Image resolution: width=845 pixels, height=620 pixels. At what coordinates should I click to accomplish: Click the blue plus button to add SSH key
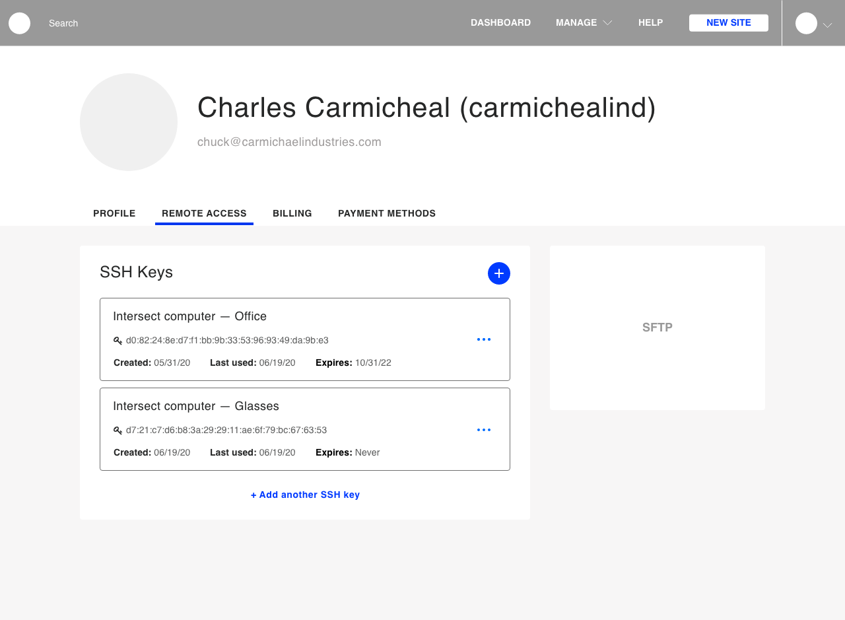(x=499, y=273)
